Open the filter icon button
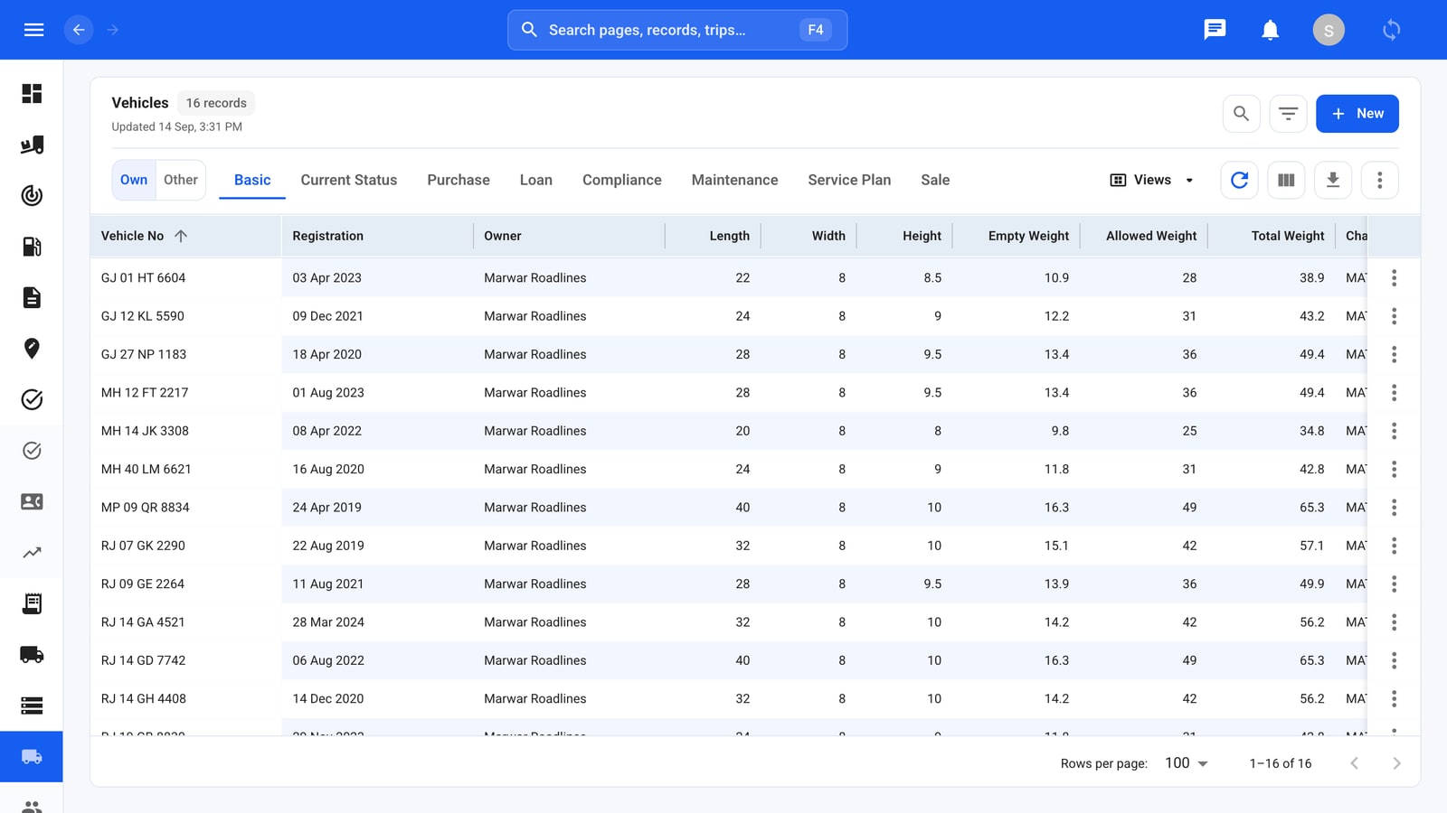The image size is (1447, 813). [1288, 114]
